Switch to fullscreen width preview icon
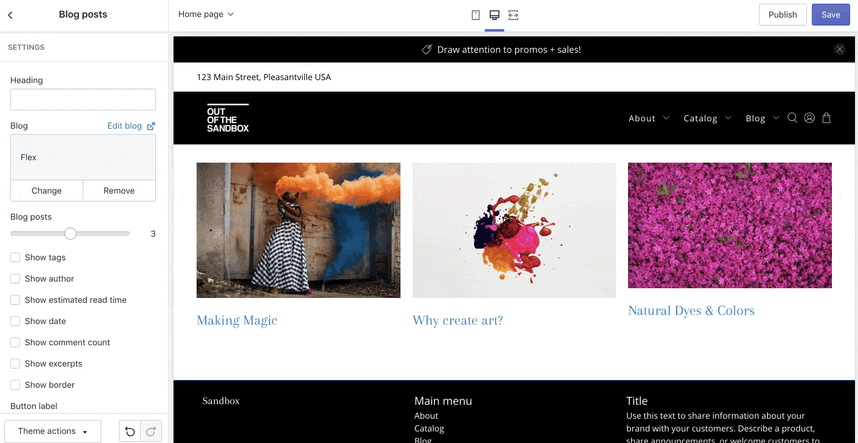The image size is (858, 443). [x=513, y=15]
